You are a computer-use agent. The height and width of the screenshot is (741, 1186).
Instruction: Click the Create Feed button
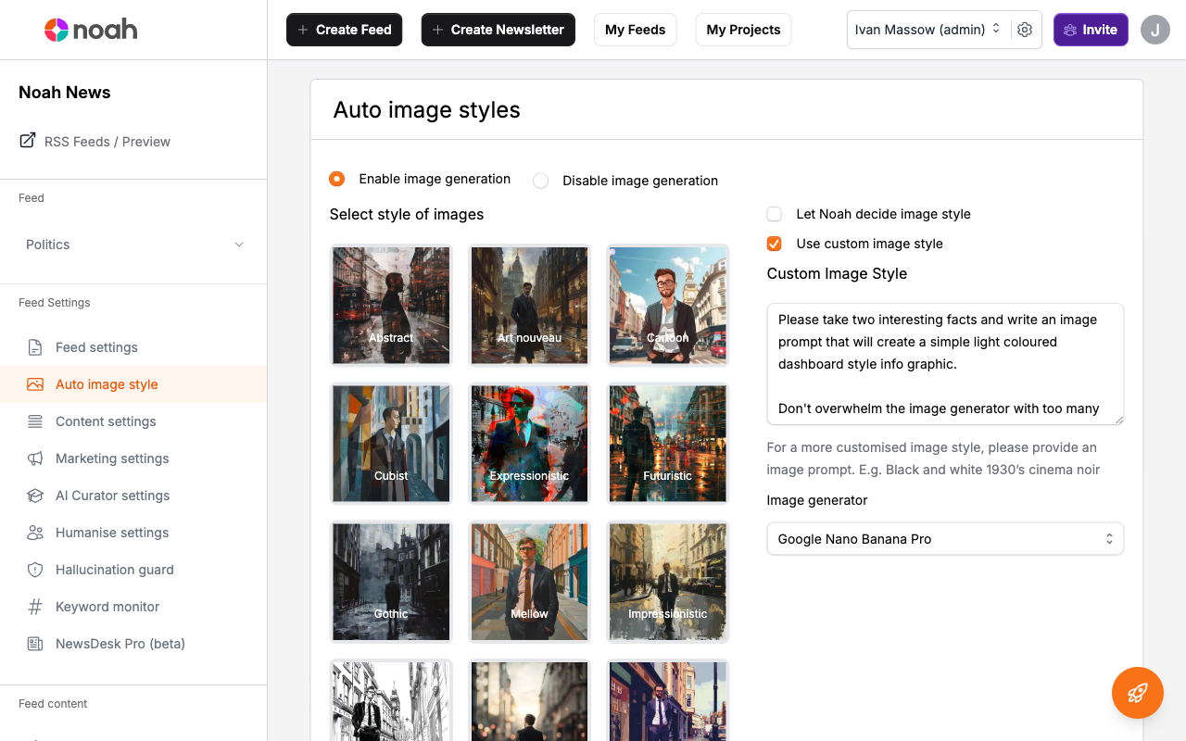pyautogui.click(x=344, y=29)
